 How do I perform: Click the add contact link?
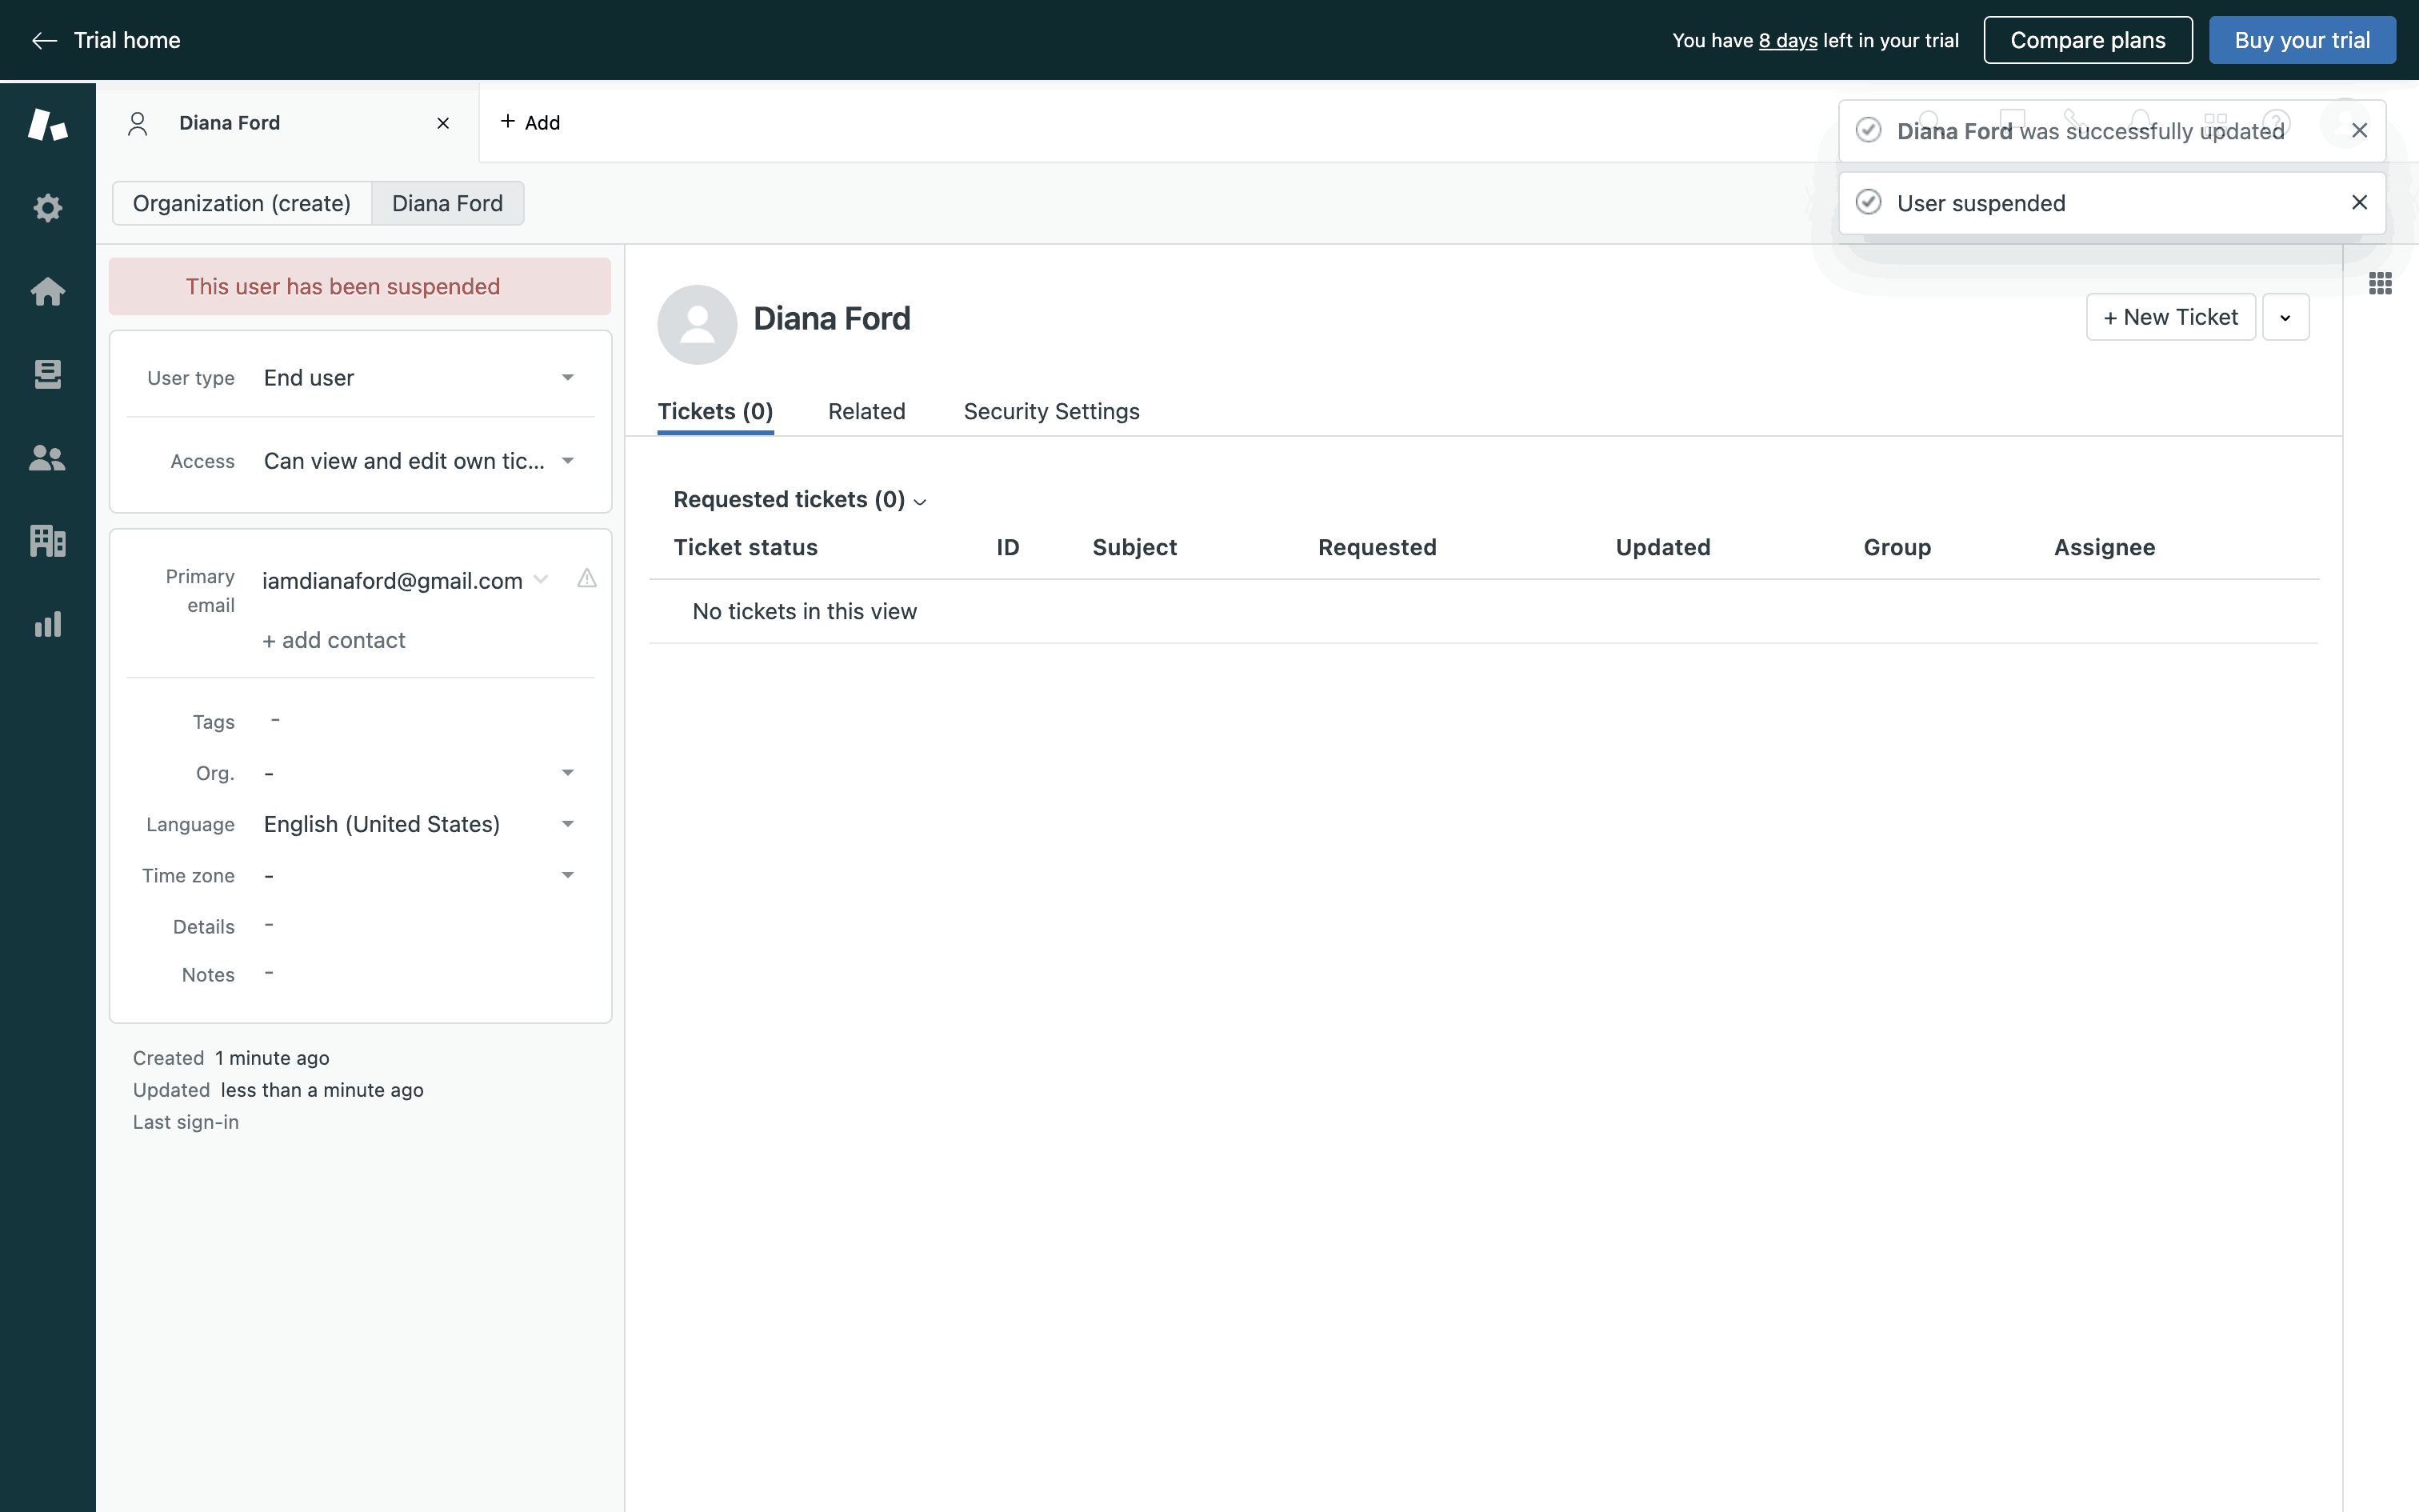pos(334,640)
